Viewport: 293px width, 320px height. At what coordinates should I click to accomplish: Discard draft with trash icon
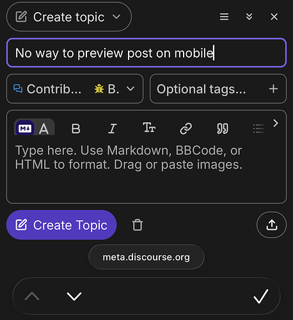coord(138,225)
